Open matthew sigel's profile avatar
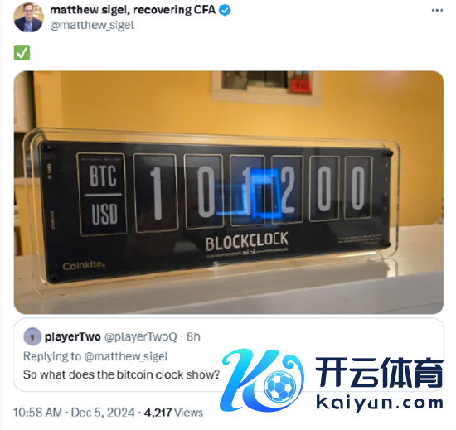This screenshot has width=456, height=430. pos(28,17)
